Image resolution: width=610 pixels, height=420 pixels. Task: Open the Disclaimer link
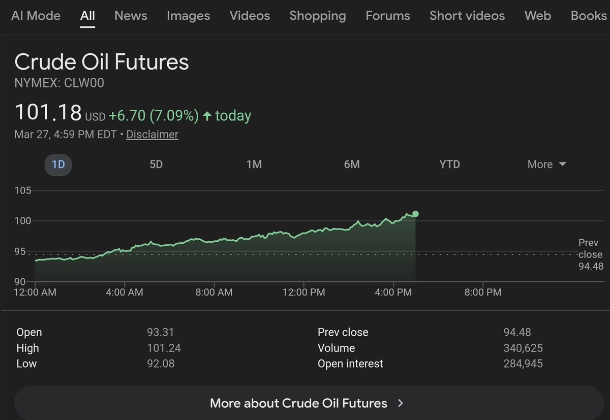click(x=152, y=135)
